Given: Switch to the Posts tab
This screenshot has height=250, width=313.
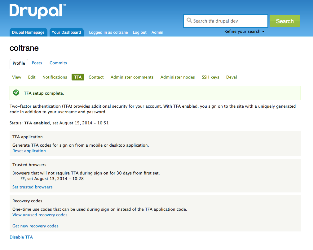Looking at the screenshot, I should tap(37, 63).
